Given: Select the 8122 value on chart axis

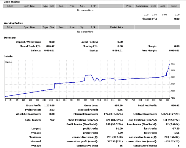Looking at the screenshot, I should coord(173,64).
